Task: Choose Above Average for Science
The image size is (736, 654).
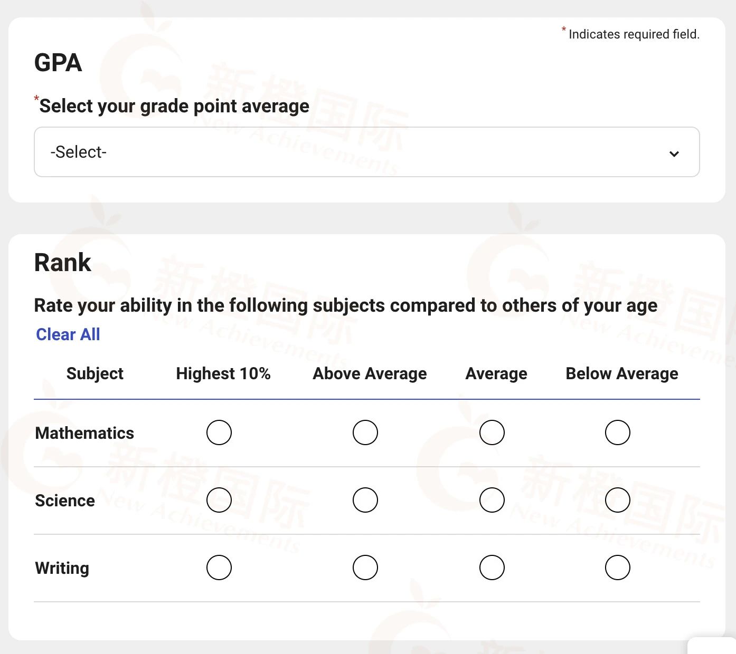Action: pos(365,500)
